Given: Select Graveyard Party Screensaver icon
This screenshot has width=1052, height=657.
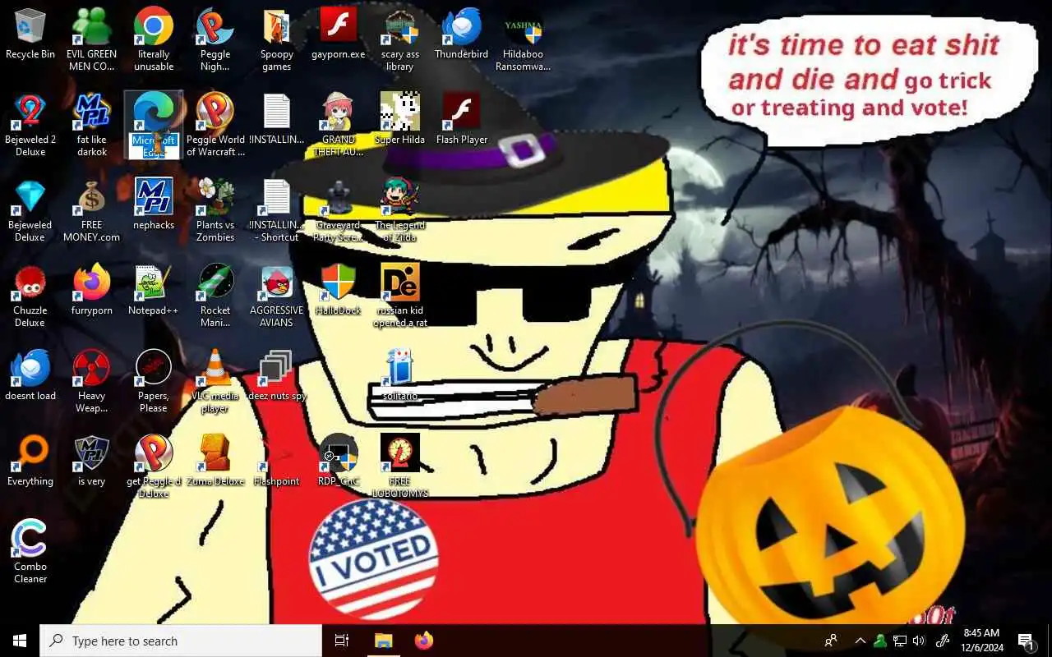Looking at the screenshot, I should pyautogui.click(x=339, y=210).
